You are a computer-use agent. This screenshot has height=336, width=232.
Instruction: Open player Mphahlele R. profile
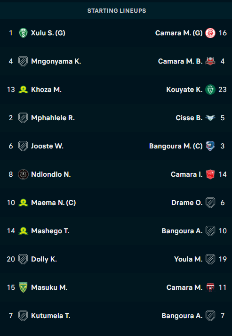(53, 118)
